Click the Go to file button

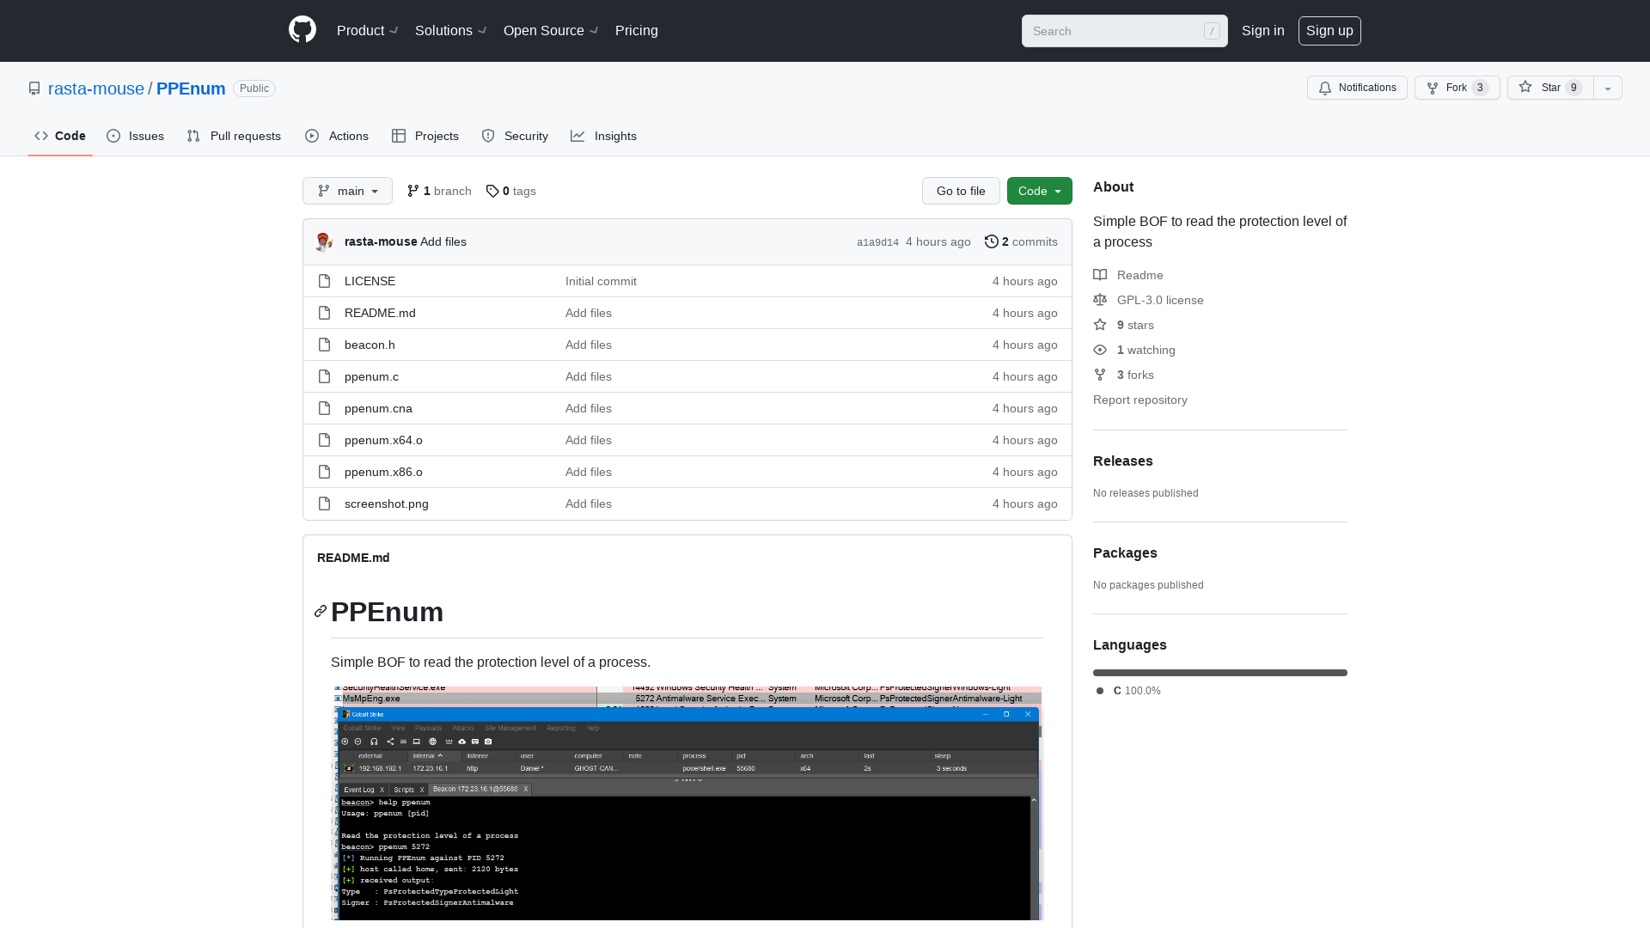point(961,191)
